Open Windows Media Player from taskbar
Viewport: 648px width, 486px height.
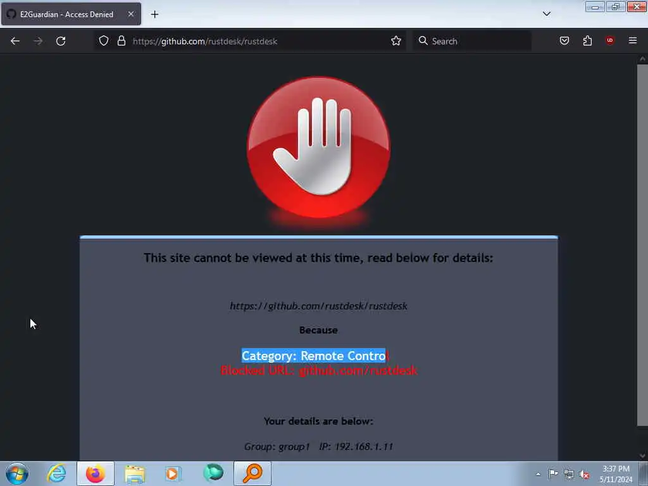[173, 473]
